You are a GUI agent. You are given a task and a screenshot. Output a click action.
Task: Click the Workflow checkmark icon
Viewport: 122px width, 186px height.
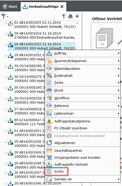point(49,98)
